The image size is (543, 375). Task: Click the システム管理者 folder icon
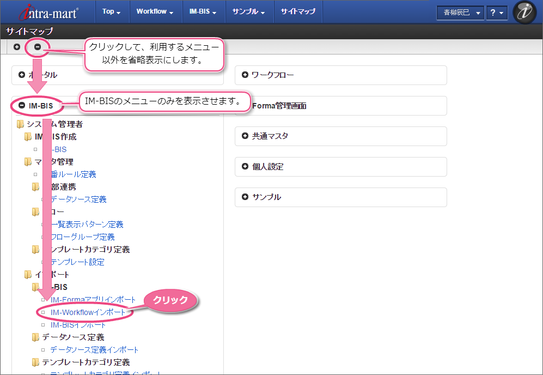pos(21,124)
